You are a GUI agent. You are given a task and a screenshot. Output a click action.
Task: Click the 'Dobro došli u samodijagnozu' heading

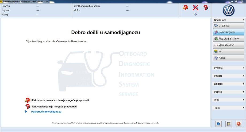tap(106, 32)
